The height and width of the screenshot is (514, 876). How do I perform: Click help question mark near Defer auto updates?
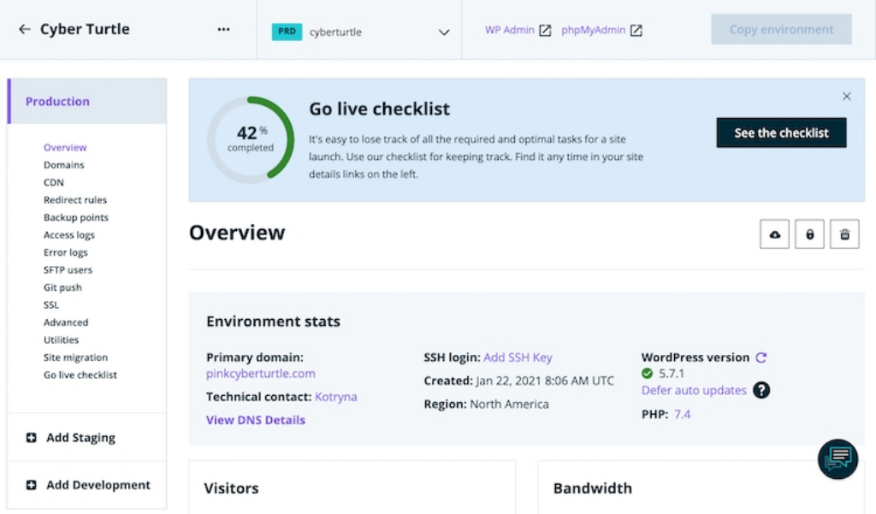761,390
